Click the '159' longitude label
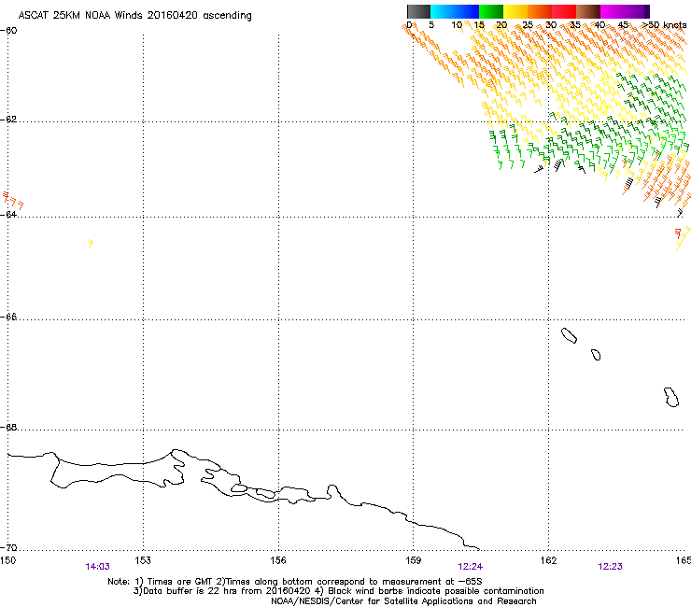 pyautogui.click(x=413, y=560)
